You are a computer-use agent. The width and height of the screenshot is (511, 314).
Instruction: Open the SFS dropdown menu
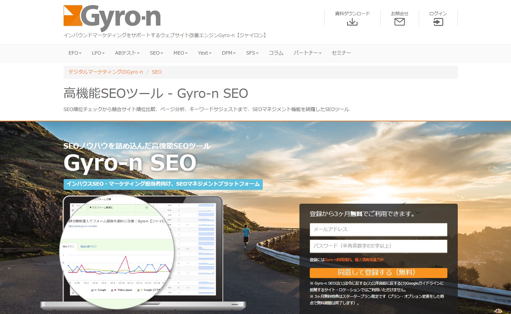[252, 53]
